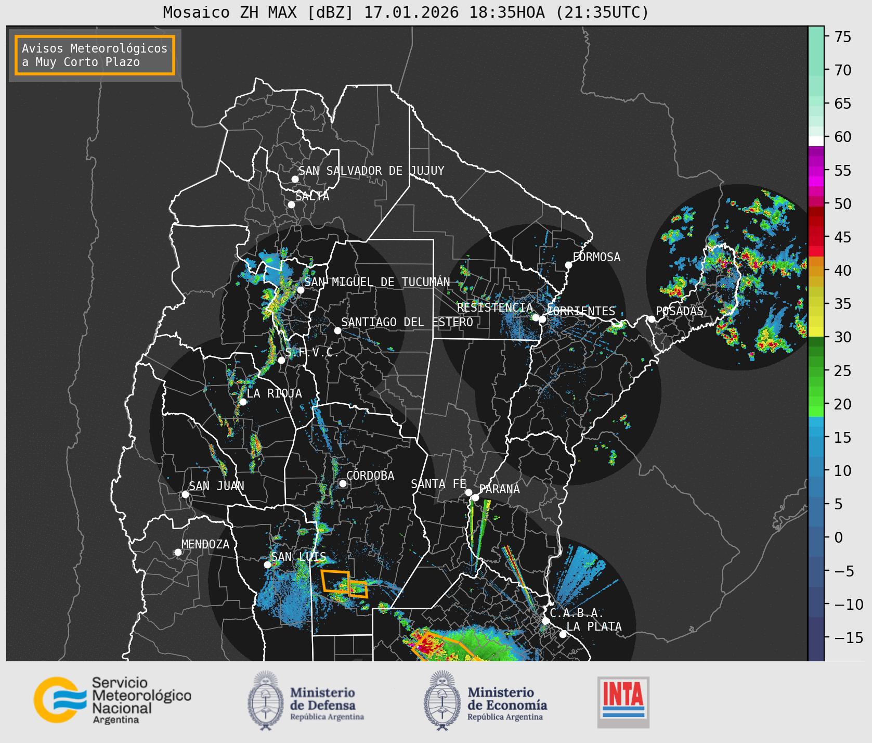Click the white 60 dBZ band on the color scale
This screenshot has height=743, width=872.
click(x=816, y=141)
